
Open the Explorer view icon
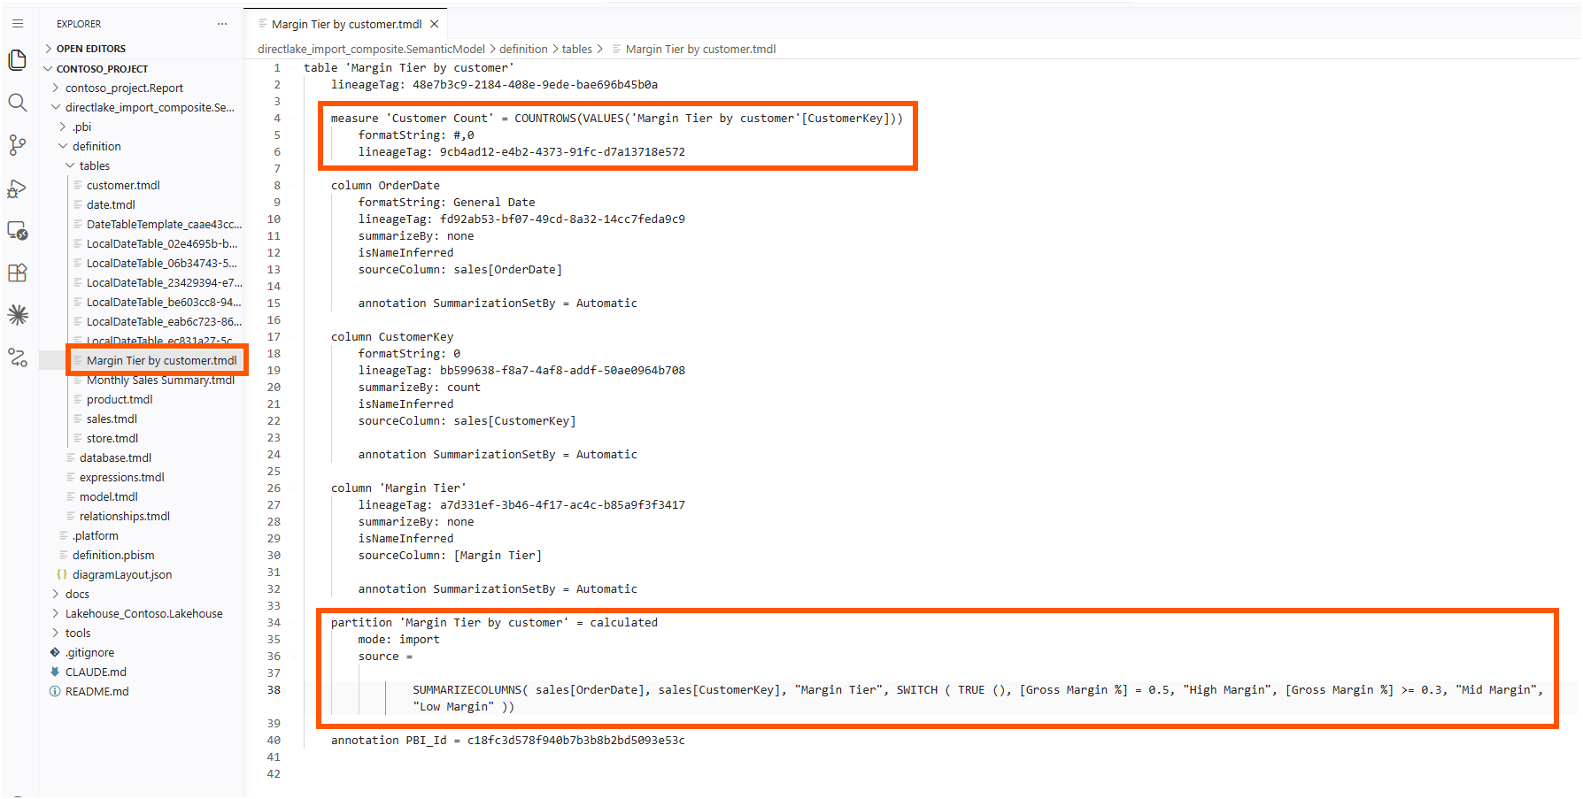(x=18, y=60)
